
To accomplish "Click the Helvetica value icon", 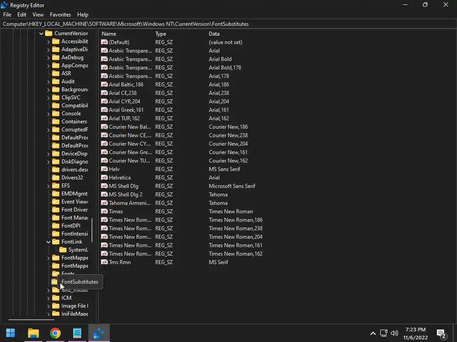I will [x=104, y=177].
